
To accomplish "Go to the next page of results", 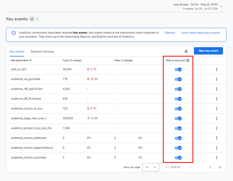I will (210, 167).
